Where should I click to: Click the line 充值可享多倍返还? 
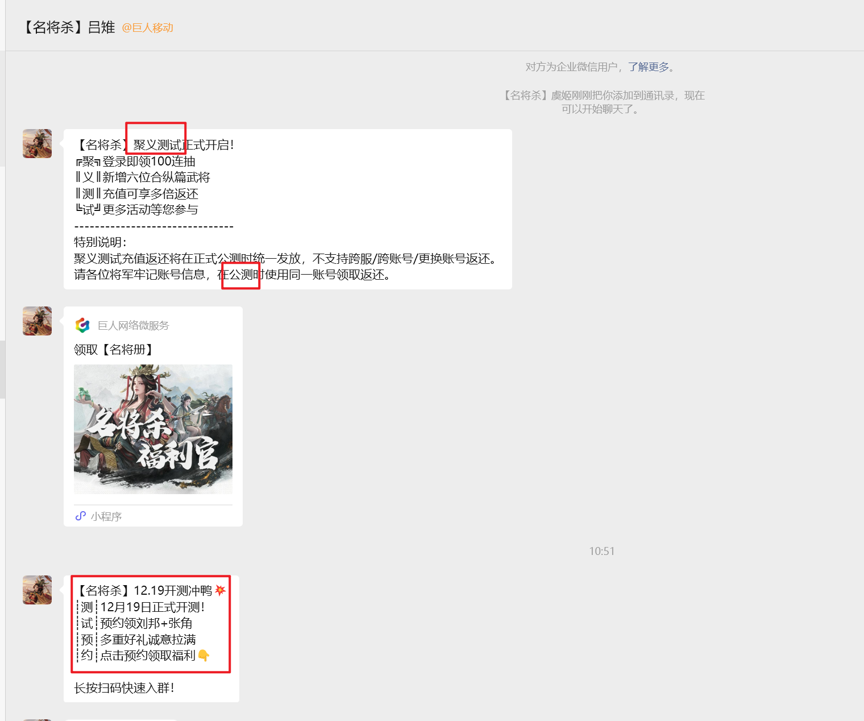tap(151, 194)
